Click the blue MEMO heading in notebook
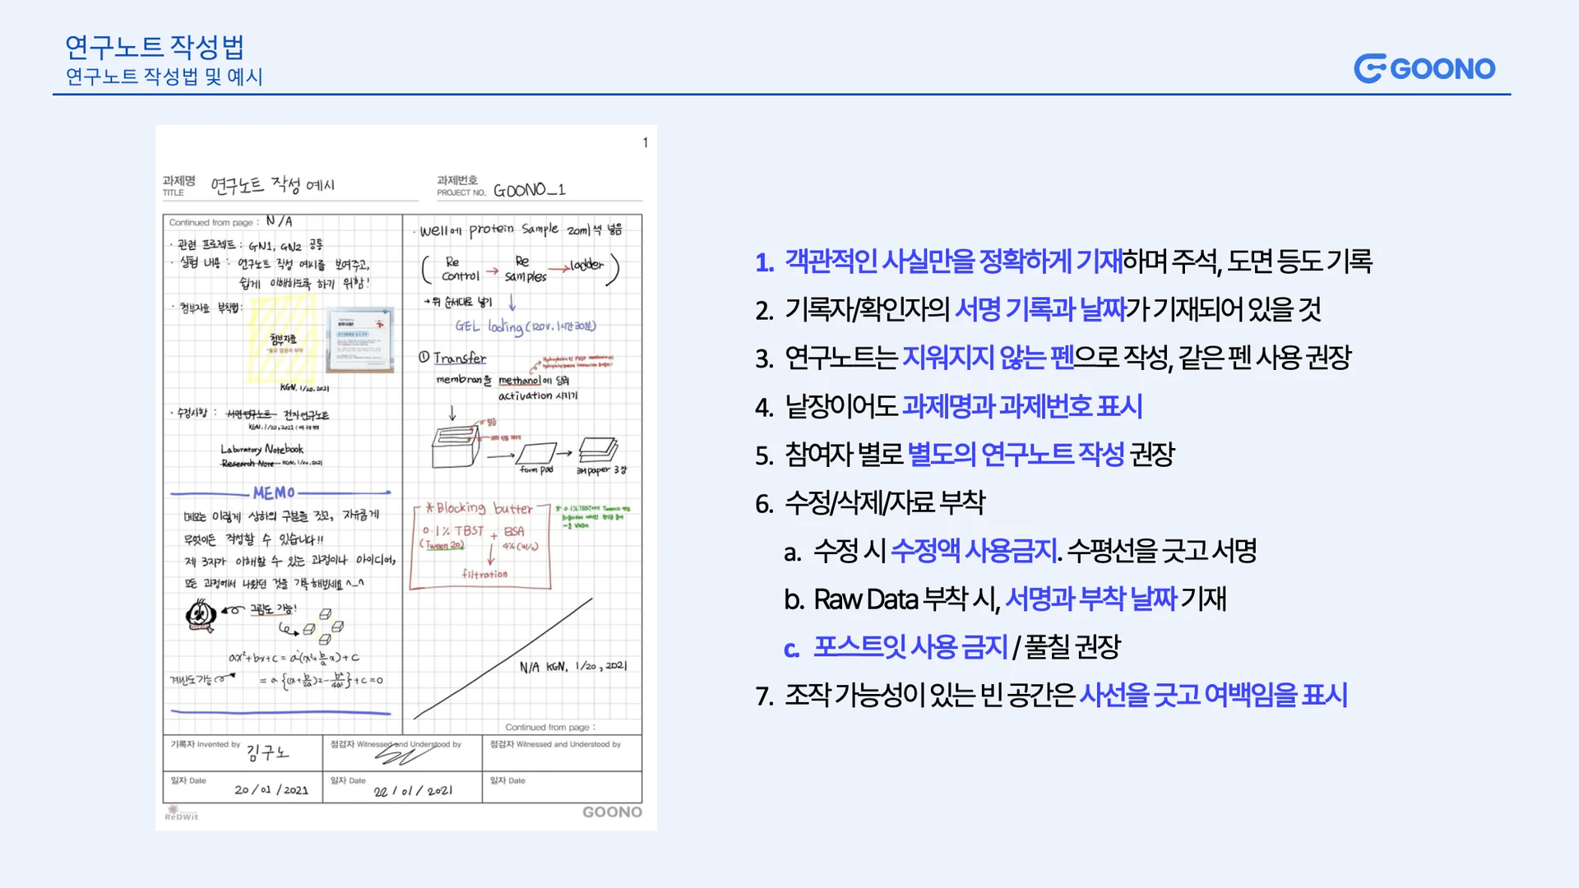 [x=274, y=493]
